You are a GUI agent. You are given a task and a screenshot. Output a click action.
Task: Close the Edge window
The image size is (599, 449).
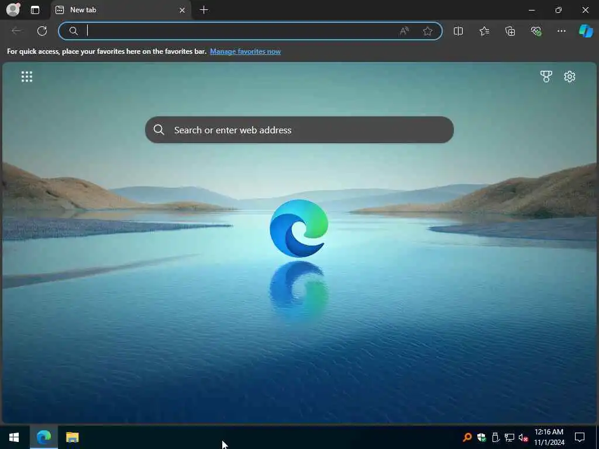click(585, 10)
